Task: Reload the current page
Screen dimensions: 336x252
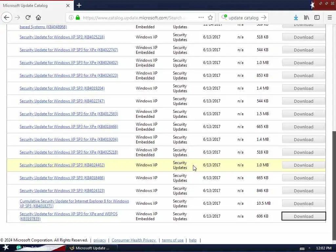Action: point(28,18)
